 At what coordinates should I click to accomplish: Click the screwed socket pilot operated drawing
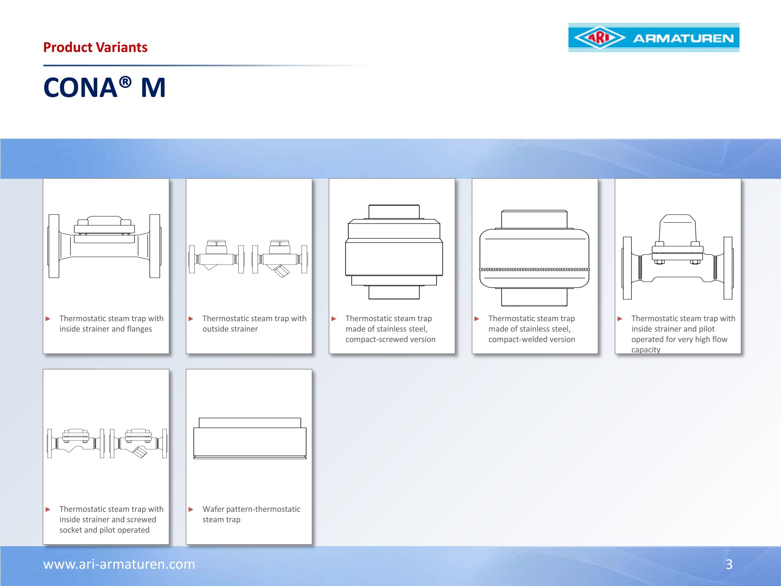click(107, 443)
